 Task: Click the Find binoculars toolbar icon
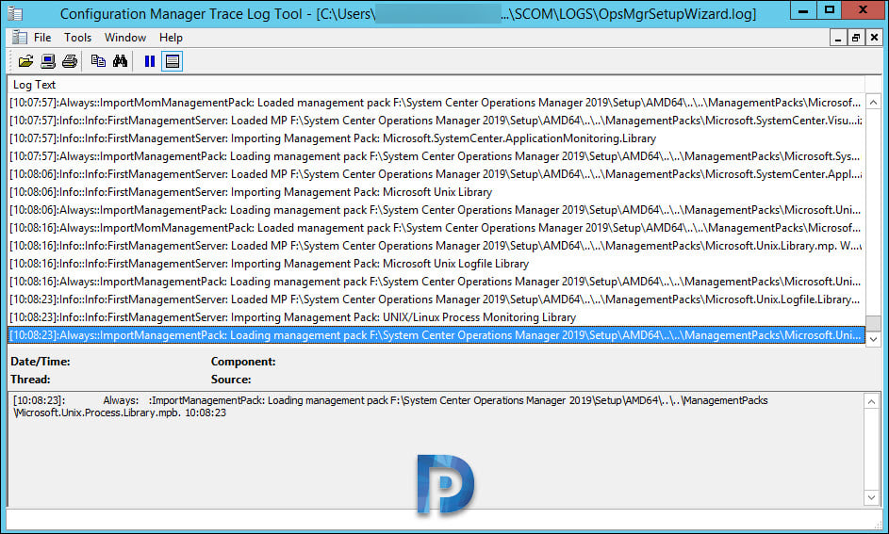point(120,61)
